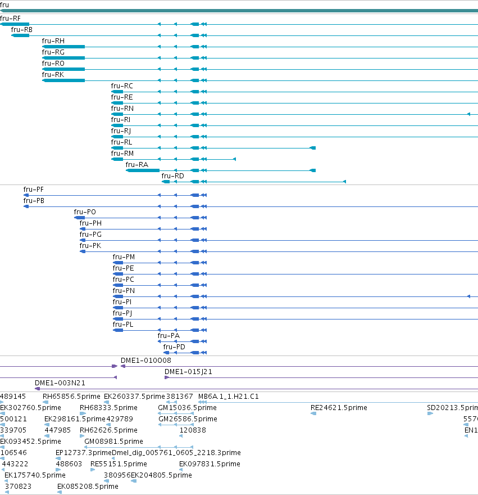478x495 pixels.
Task: Click the fru-RG transcript label
Action: click(x=53, y=52)
